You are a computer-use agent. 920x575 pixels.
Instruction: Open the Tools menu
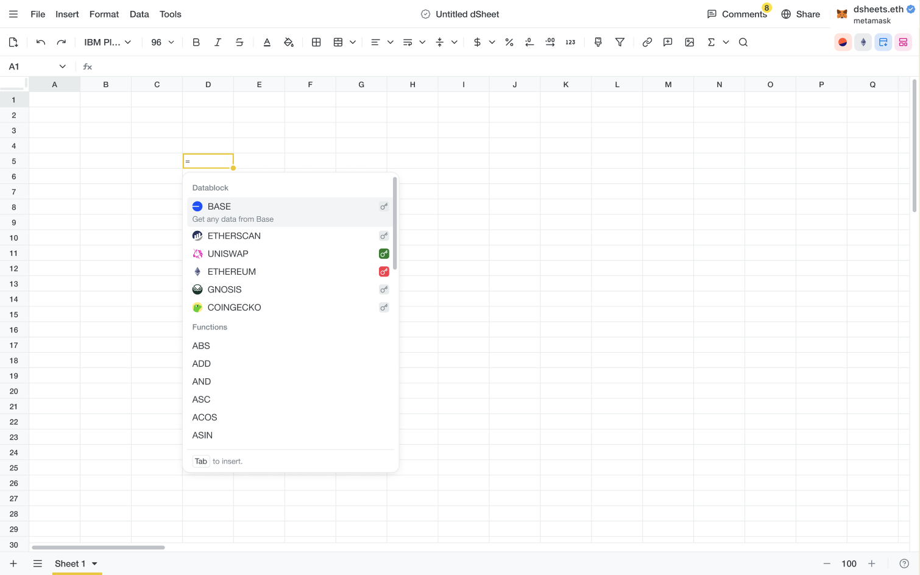(x=170, y=14)
